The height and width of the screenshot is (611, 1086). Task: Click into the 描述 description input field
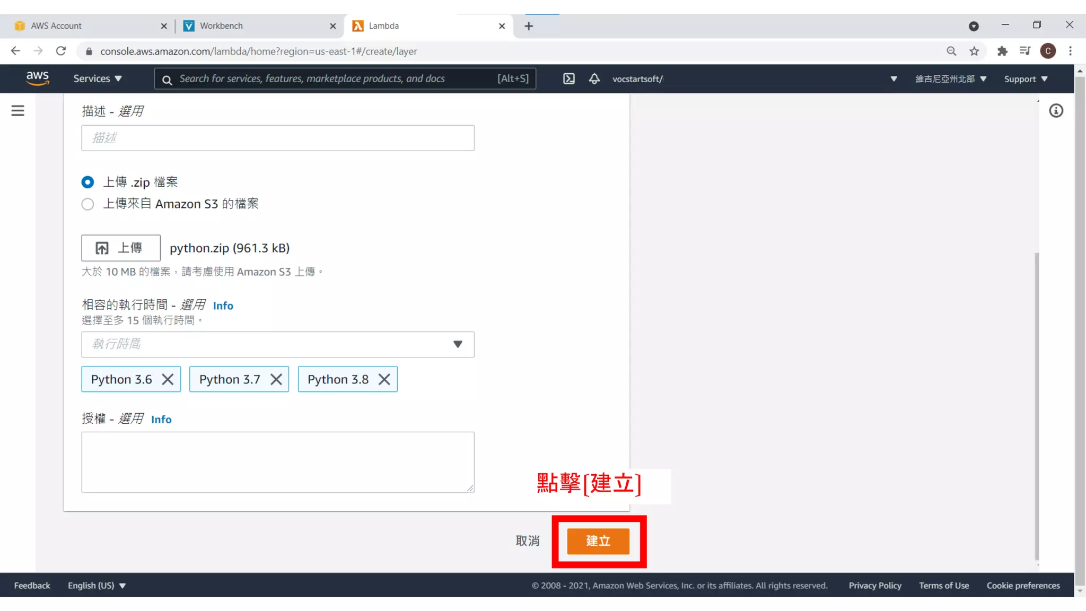pos(277,138)
